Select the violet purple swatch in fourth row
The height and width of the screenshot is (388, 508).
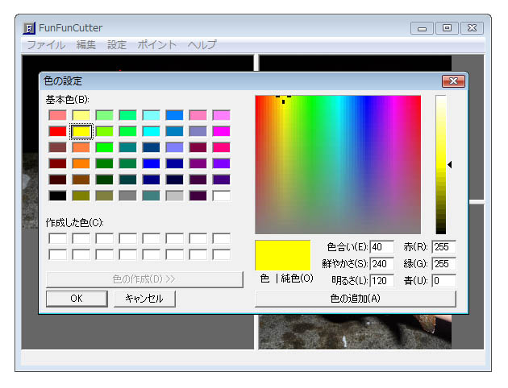[x=221, y=163]
